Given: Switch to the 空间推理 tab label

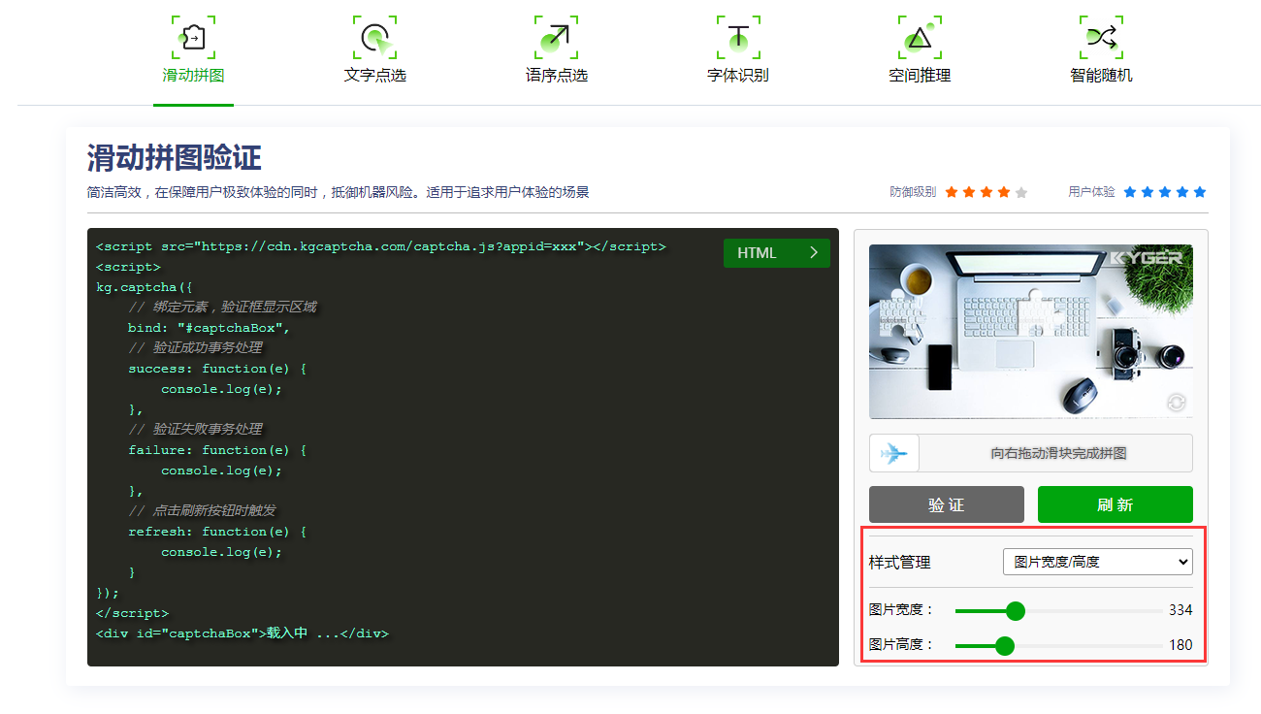Looking at the screenshot, I should point(920,76).
